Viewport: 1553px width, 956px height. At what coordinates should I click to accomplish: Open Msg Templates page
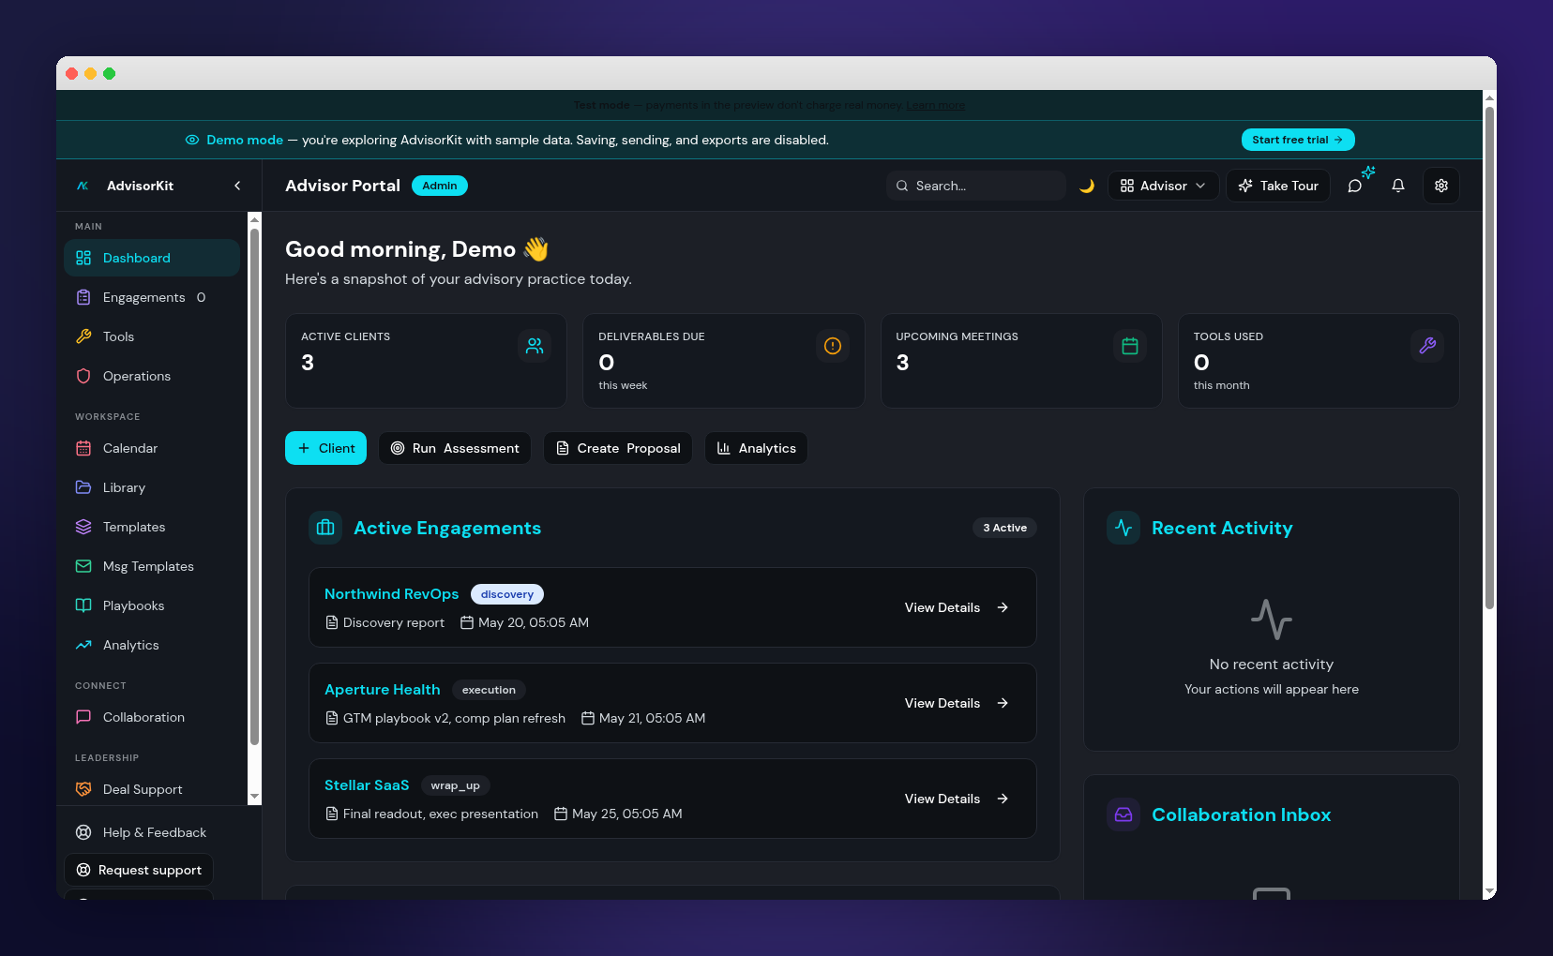(152, 566)
